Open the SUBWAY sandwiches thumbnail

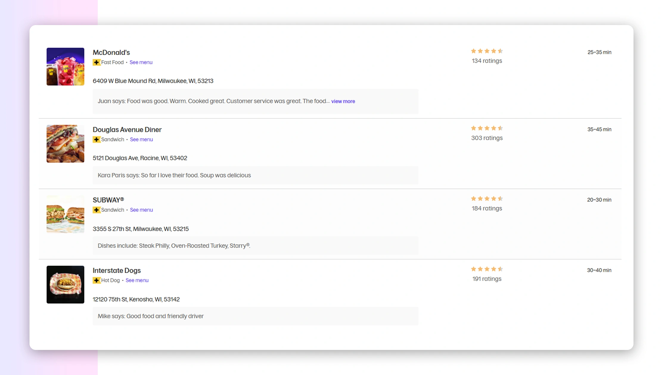[x=65, y=214]
